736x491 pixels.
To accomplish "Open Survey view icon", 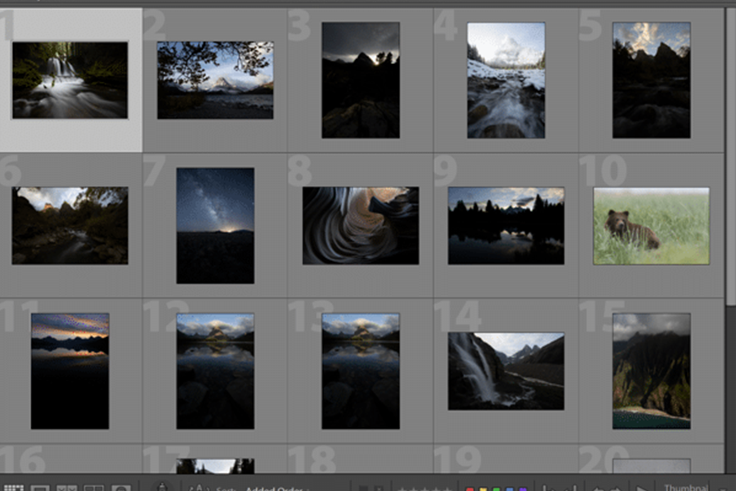I will click(x=94, y=489).
